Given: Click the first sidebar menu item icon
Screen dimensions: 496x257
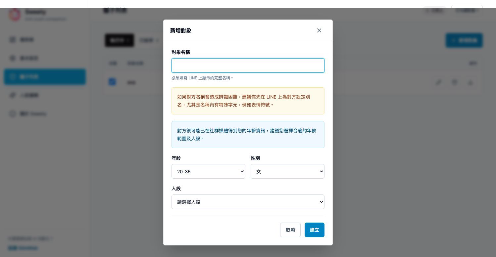Looking at the screenshot, I should (13, 40).
